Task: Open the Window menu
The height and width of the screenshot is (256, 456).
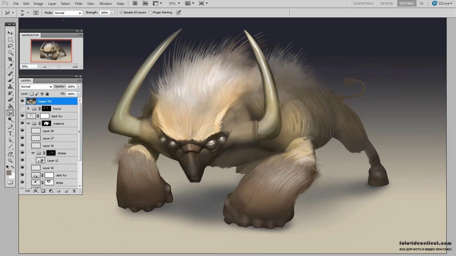Action: (105, 4)
